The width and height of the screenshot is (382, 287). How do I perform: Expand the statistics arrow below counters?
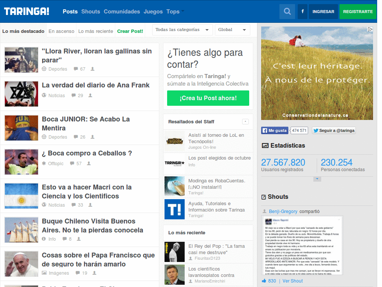click(317, 179)
